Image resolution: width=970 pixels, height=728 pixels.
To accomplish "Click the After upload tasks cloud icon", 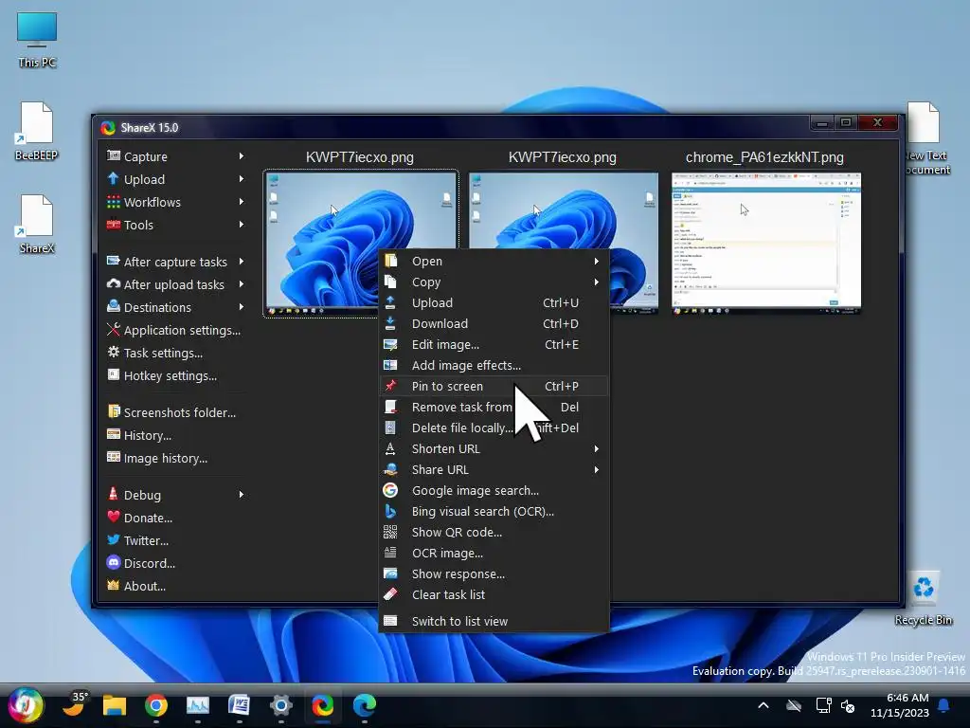I will 114,284.
